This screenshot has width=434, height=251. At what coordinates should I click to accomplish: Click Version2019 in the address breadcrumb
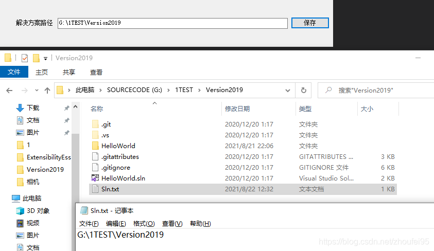click(224, 90)
